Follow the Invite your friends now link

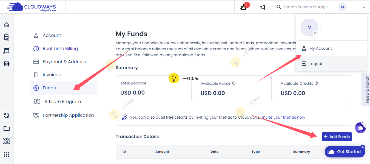283,117
